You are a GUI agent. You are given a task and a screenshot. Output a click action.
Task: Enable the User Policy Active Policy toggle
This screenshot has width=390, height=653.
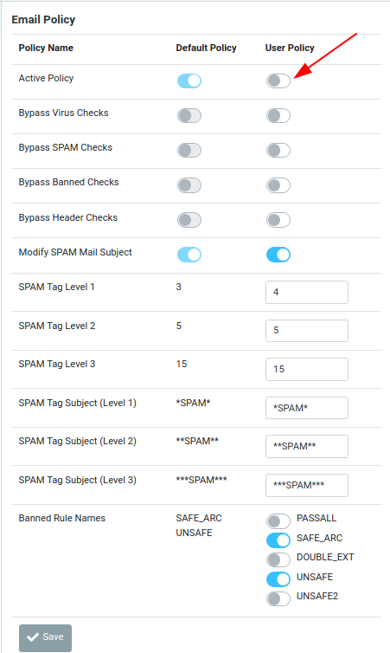pos(278,81)
